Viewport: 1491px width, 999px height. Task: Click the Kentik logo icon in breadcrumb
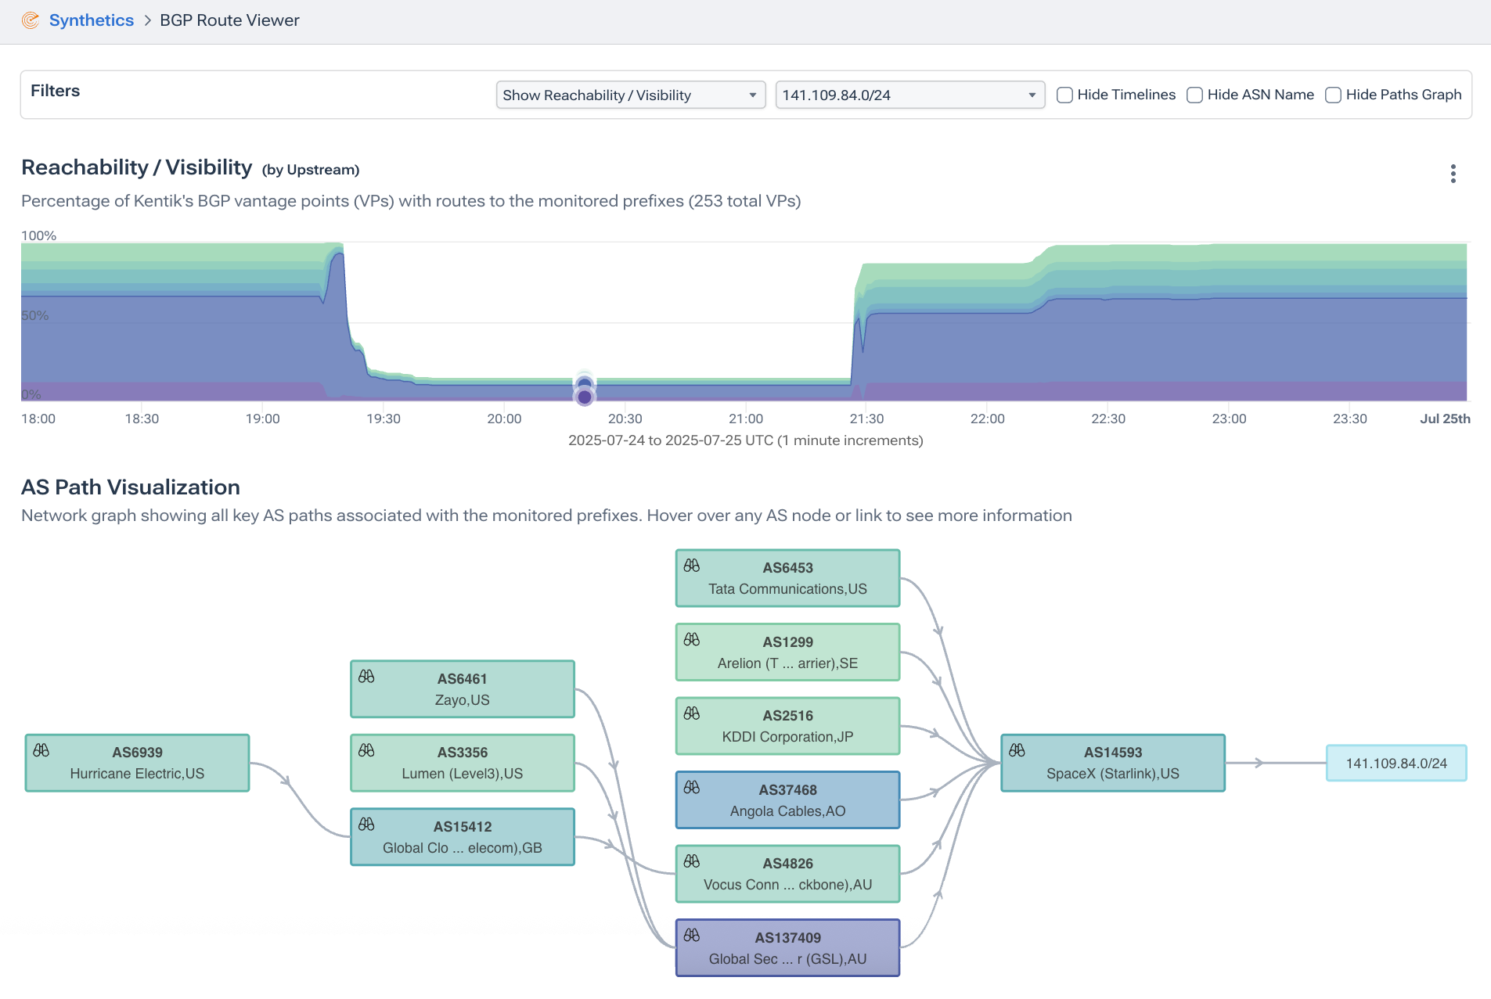31,20
